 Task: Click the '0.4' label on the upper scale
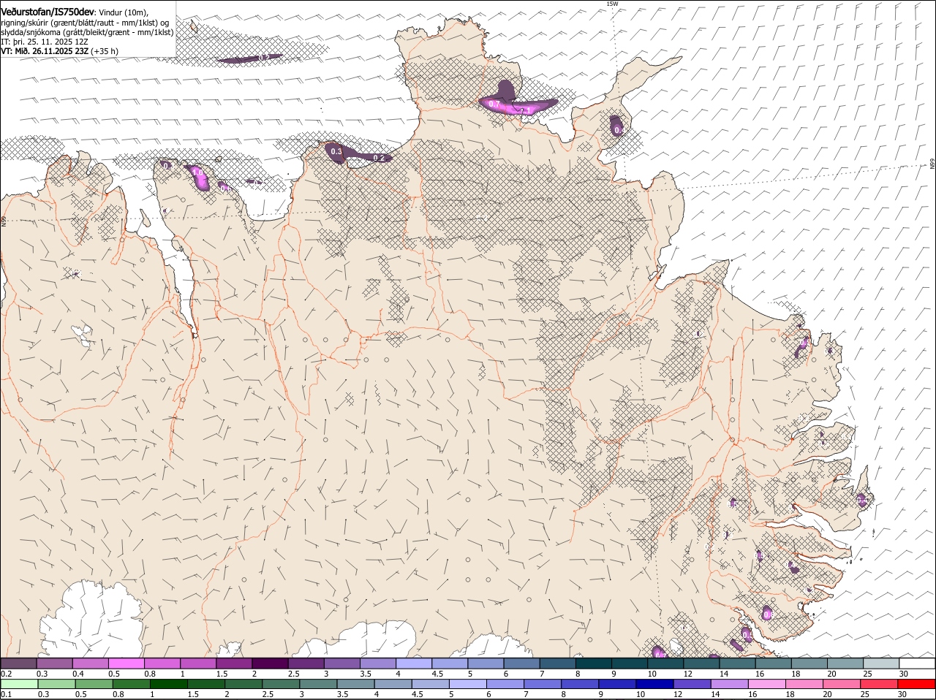pos(78,674)
